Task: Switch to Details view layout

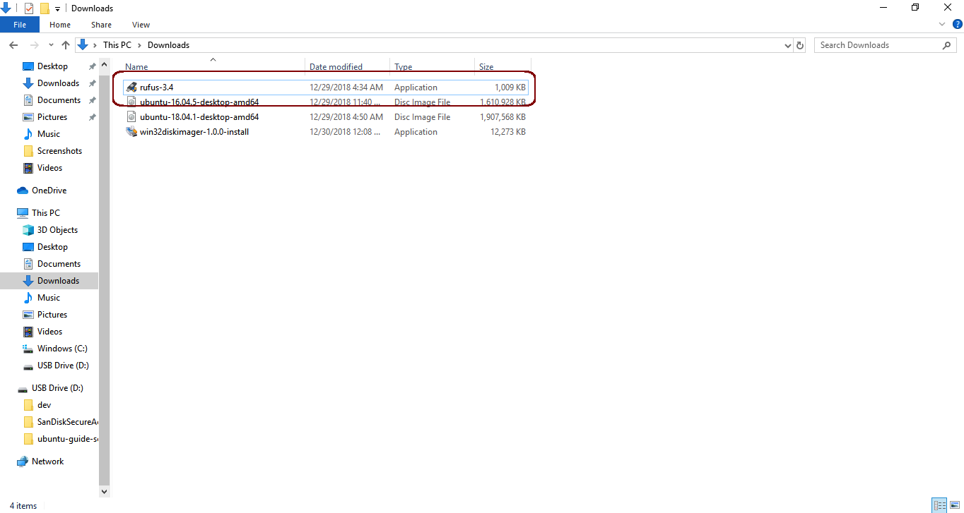Action: pyautogui.click(x=940, y=505)
